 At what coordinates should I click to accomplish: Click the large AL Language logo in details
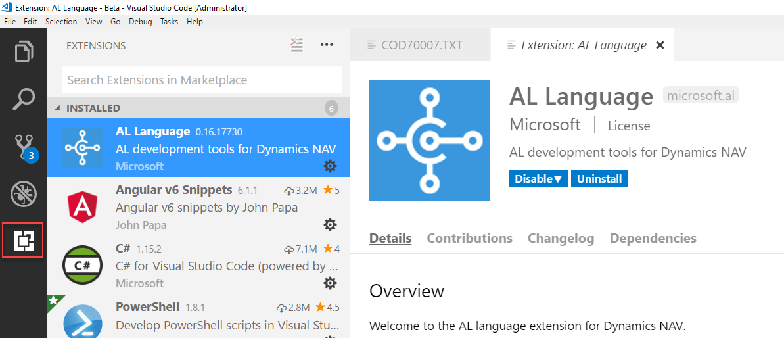tap(430, 141)
